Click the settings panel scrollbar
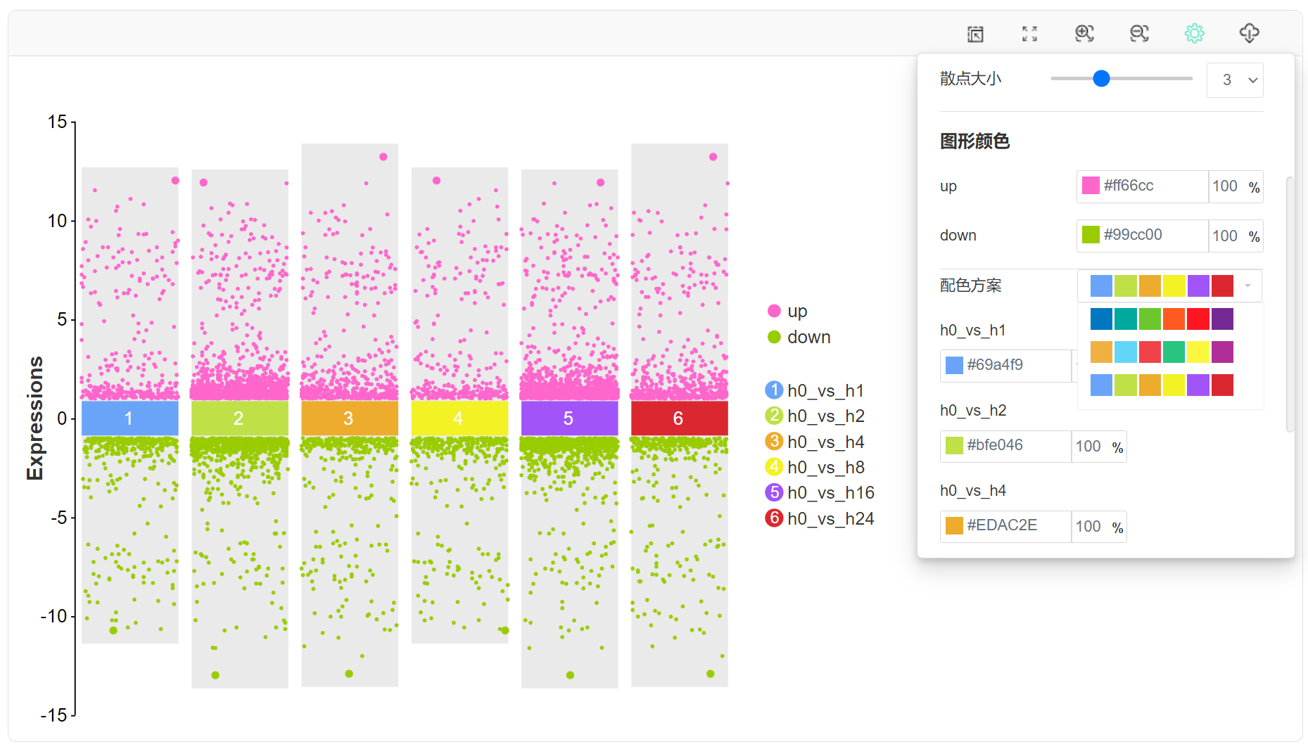The width and height of the screenshot is (1308, 749). 1290,304
